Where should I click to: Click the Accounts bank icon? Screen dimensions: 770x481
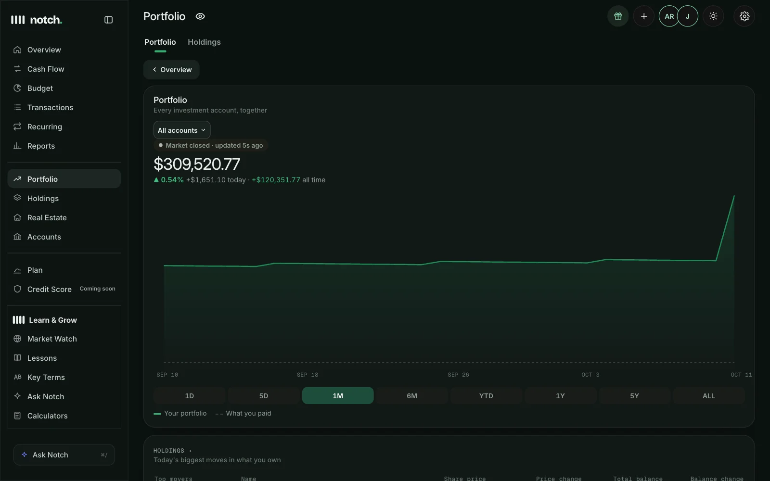[17, 237]
